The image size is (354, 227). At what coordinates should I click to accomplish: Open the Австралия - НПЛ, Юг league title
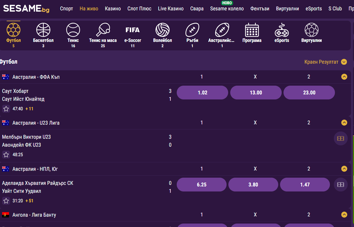(x=35, y=169)
